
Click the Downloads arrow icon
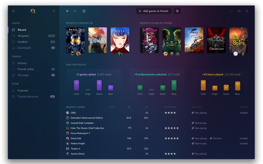13,48
